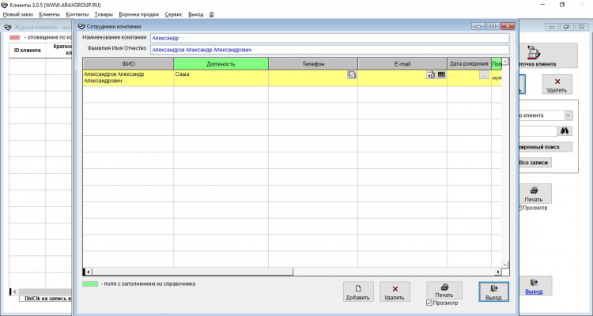Image resolution: width=593 pixels, height=316 pixels.
Task: Click Выход button in Сотрудники компании dialog
Action: (493, 292)
